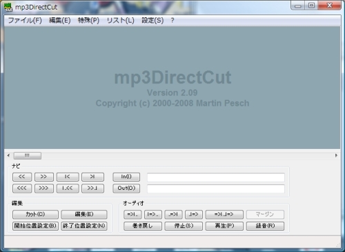Click the mp3DirectCut title bar icon

coord(8,7)
